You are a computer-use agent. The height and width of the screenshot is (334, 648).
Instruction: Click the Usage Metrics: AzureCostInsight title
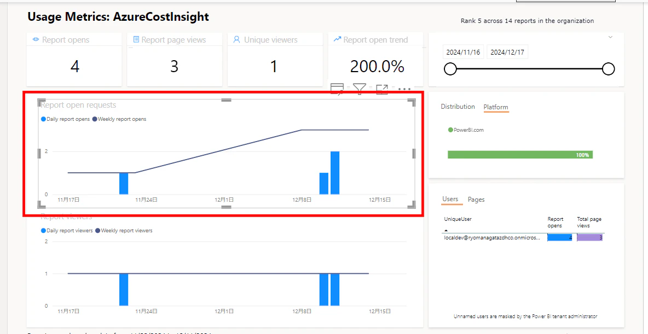[x=118, y=16]
